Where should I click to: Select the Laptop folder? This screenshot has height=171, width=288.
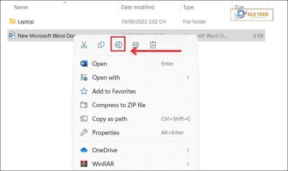(x=26, y=22)
